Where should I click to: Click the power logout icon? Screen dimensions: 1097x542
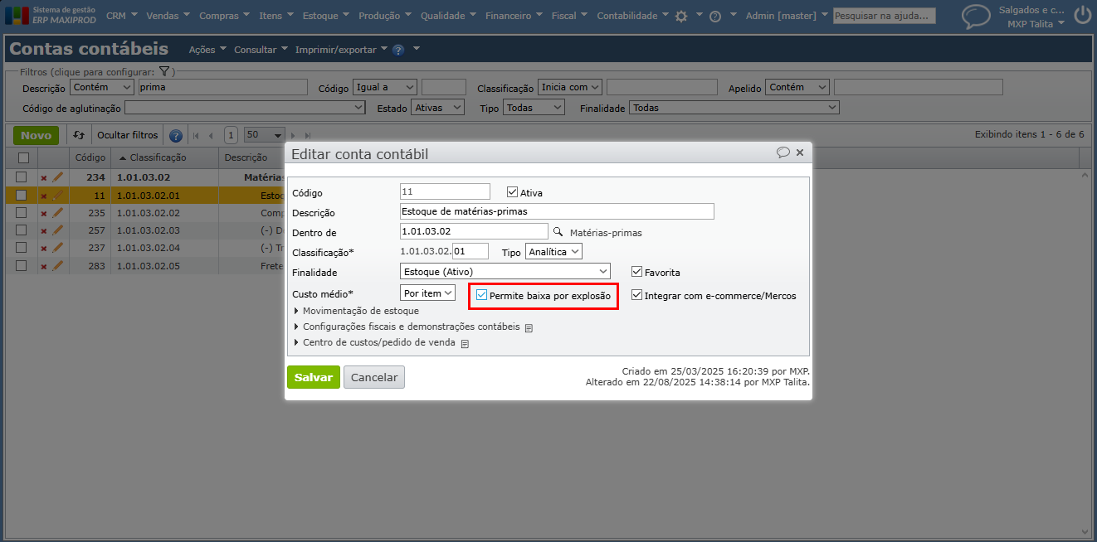[x=1082, y=15]
